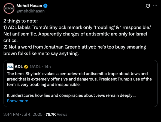Click the blue verified badge next to Mehdi Hasan
Image resolution: width=161 pixels, height=122 pixels.
pyautogui.click(x=45, y=6)
